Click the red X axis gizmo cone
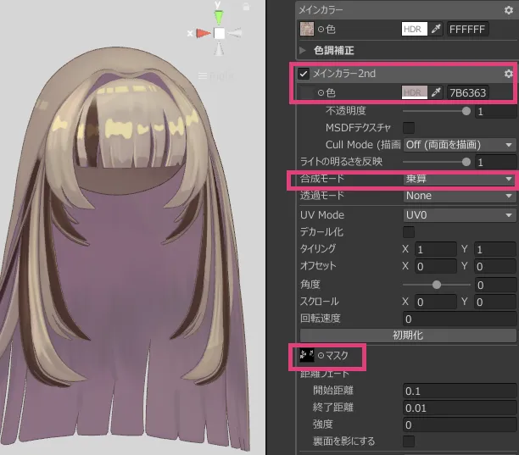This screenshot has height=455, width=519. 203,33
